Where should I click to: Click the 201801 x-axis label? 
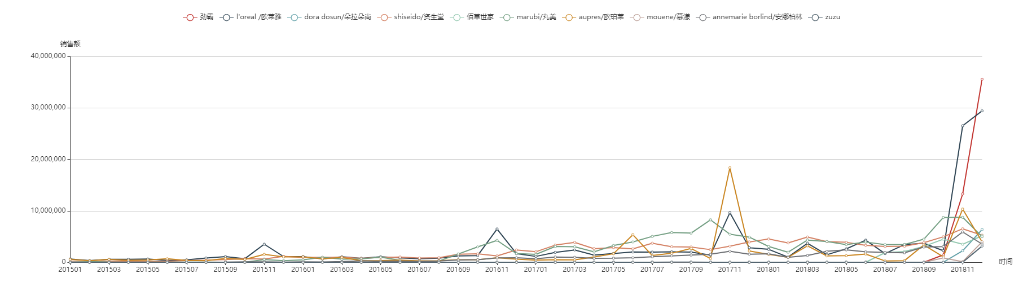[769, 270]
